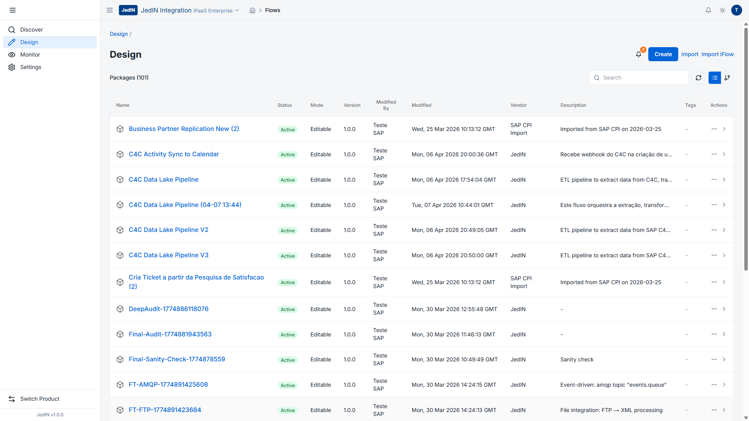Click the hamburger menu next to JedIN logo
This screenshot has width=749, height=421.
110,11
